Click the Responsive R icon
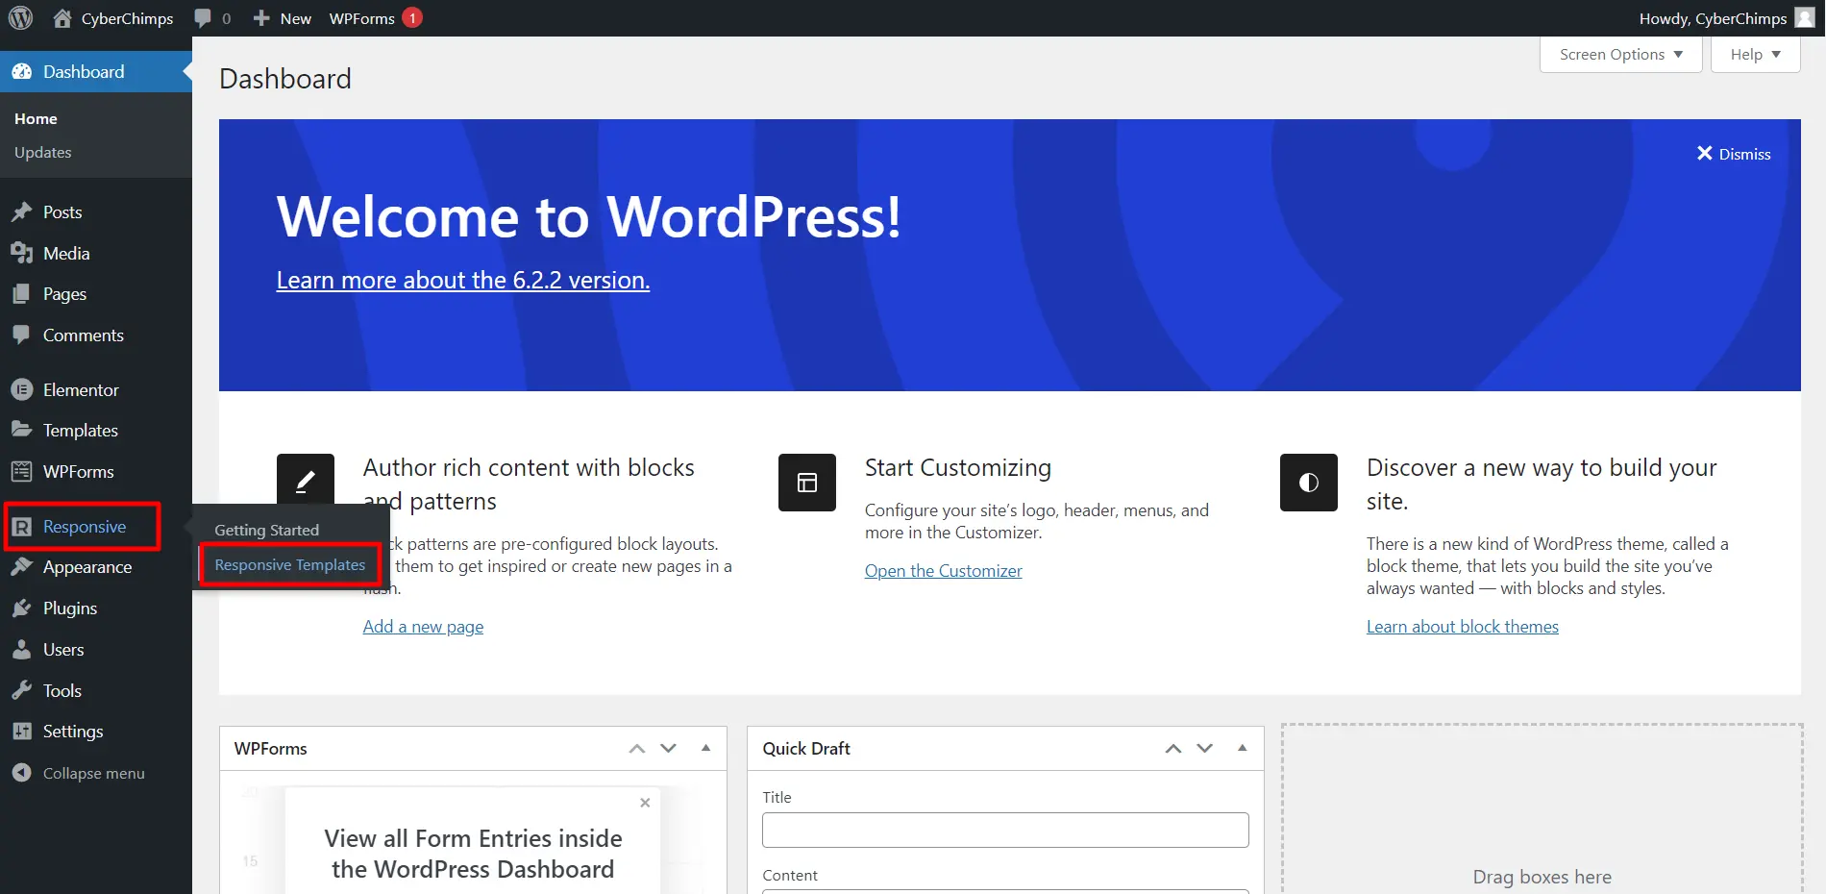Image resolution: width=1826 pixels, height=894 pixels. [x=22, y=527]
